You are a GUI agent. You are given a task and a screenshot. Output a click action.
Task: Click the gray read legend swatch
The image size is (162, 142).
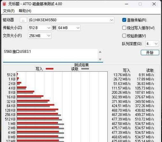(85, 69)
